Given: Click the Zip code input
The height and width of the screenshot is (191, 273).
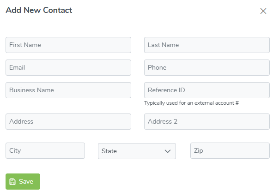Looking at the screenshot, I should [230, 151].
